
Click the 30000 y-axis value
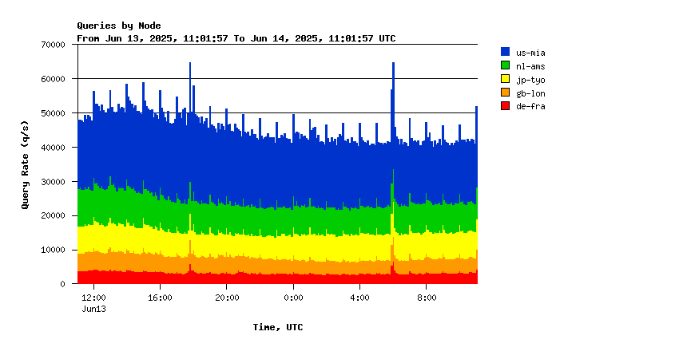54,182
